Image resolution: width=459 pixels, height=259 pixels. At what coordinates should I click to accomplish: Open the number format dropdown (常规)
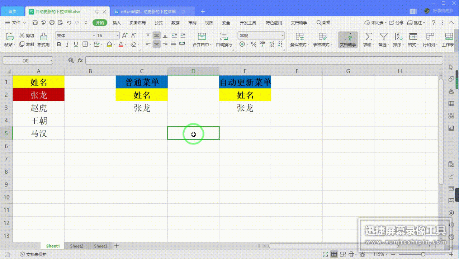283,36
